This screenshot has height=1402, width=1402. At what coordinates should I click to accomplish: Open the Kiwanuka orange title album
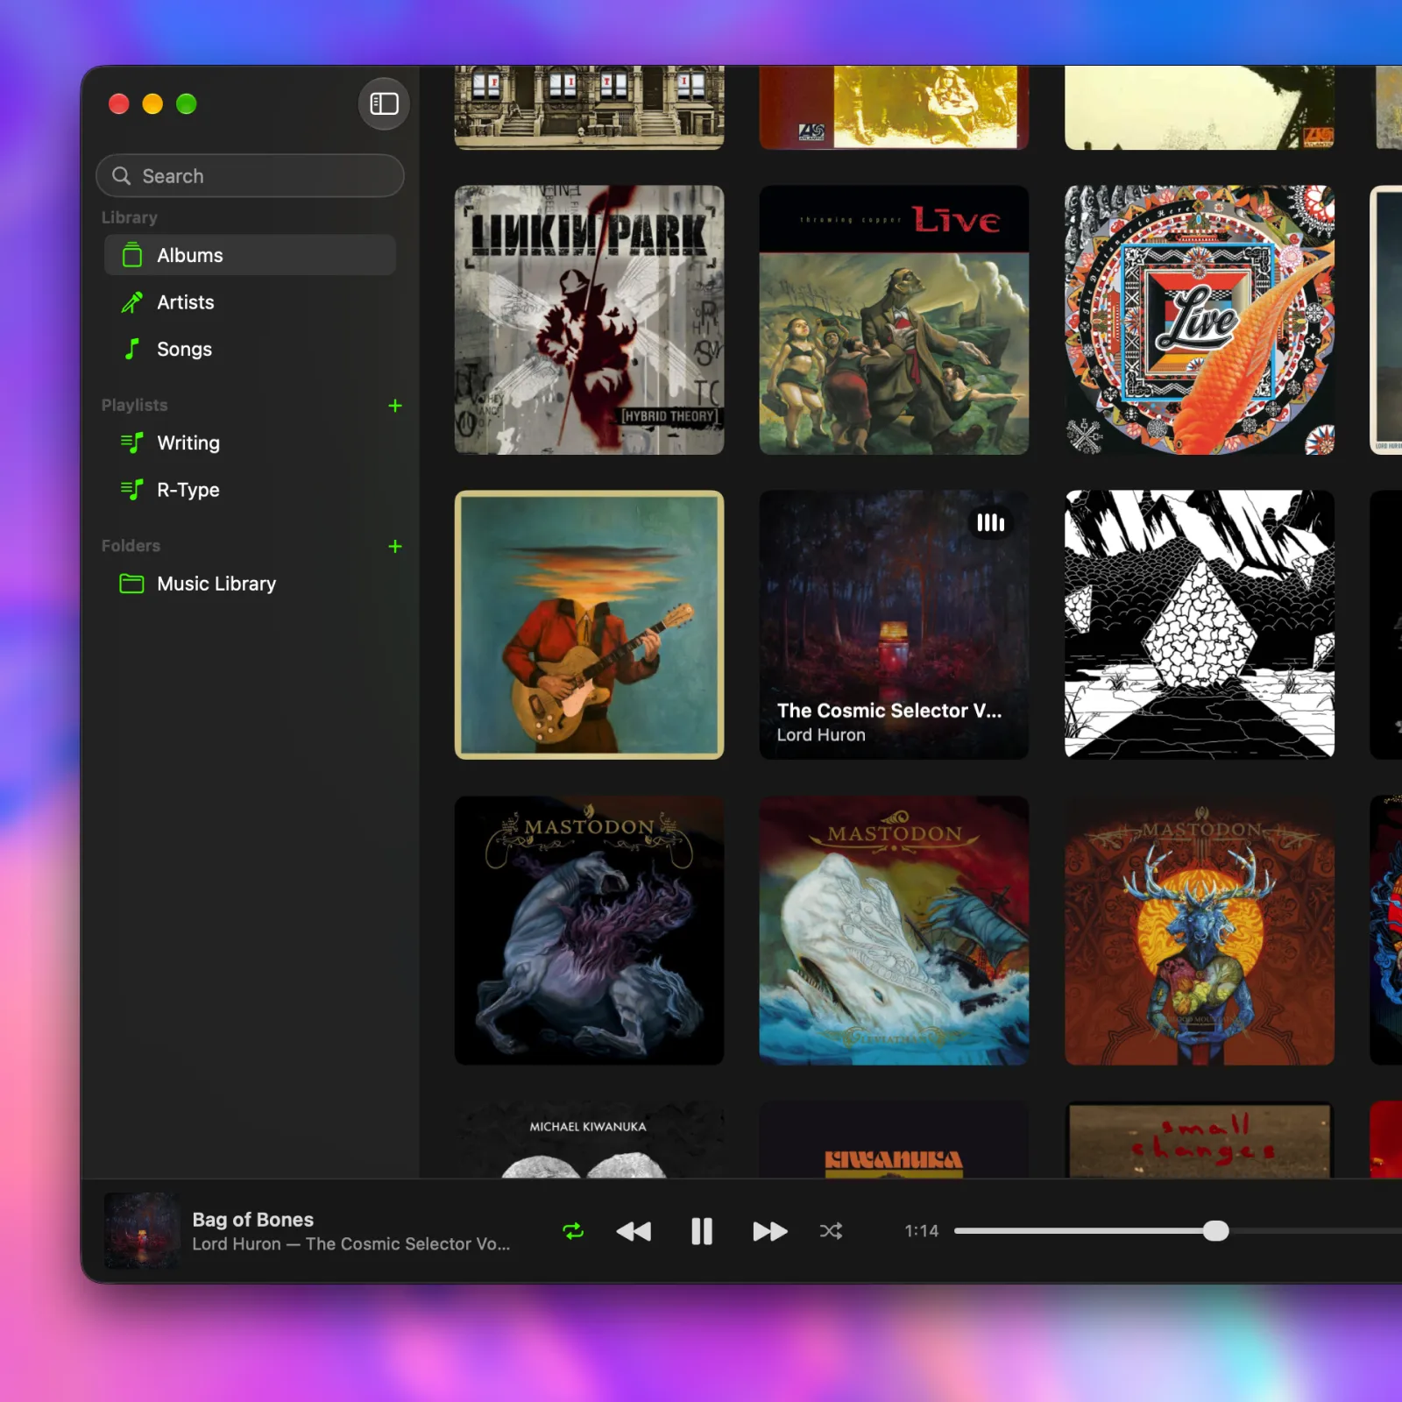coord(894,1139)
